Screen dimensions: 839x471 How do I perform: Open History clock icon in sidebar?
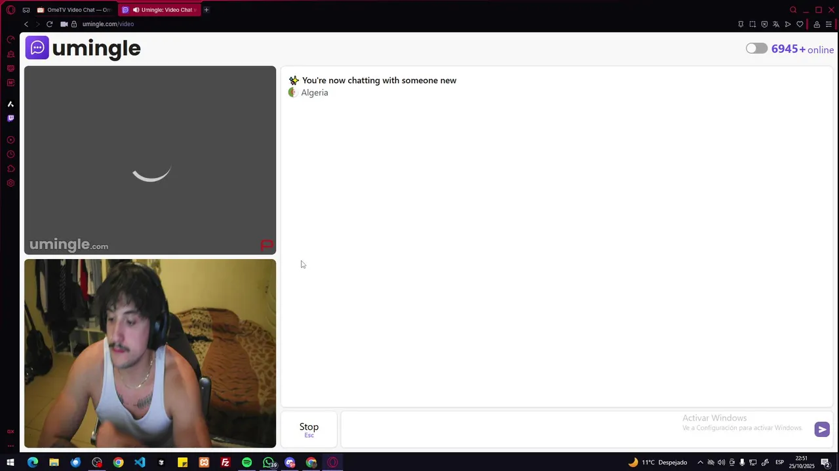click(x=10, y=154)
